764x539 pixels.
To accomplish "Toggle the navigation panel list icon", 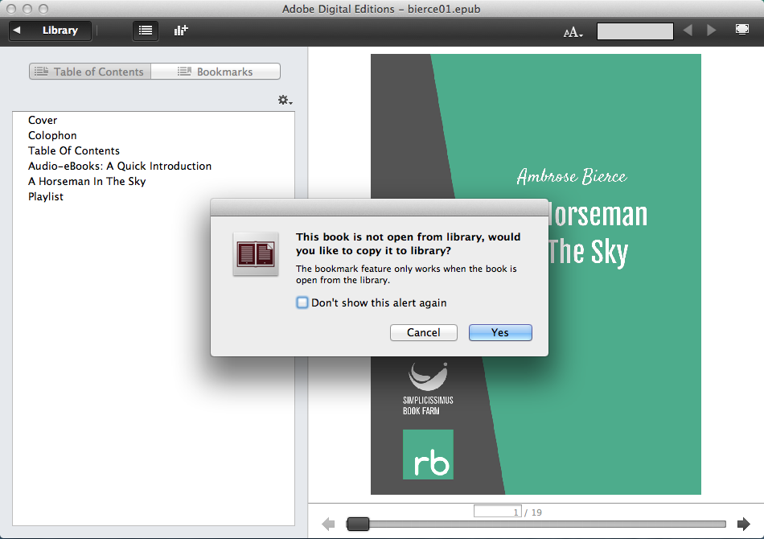I will [146, 31].
